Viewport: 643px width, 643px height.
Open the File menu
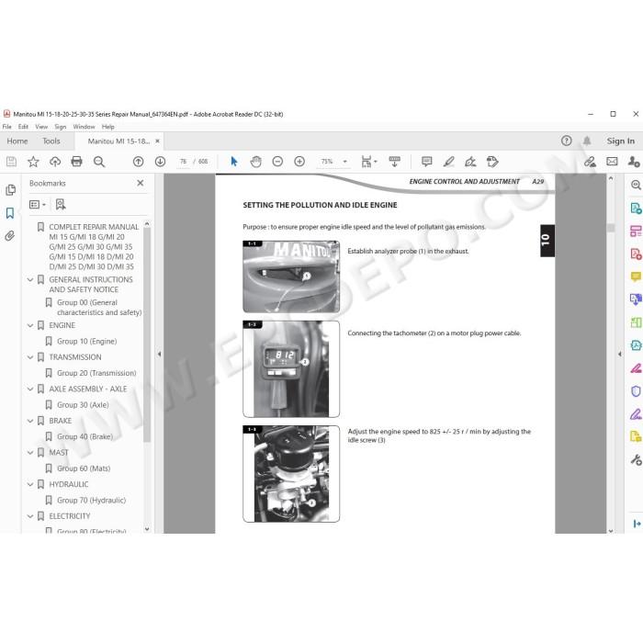click(x=7, y=127)
